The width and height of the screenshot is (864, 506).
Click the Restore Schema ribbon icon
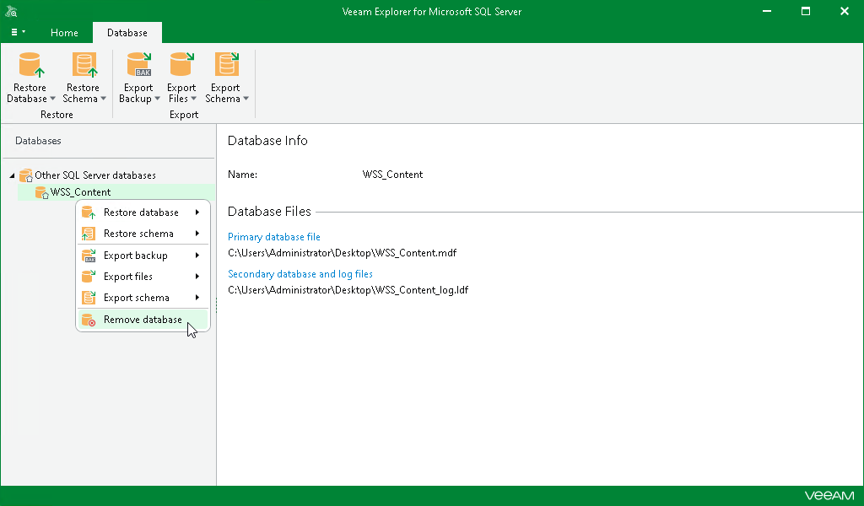(x=84, y=66)
